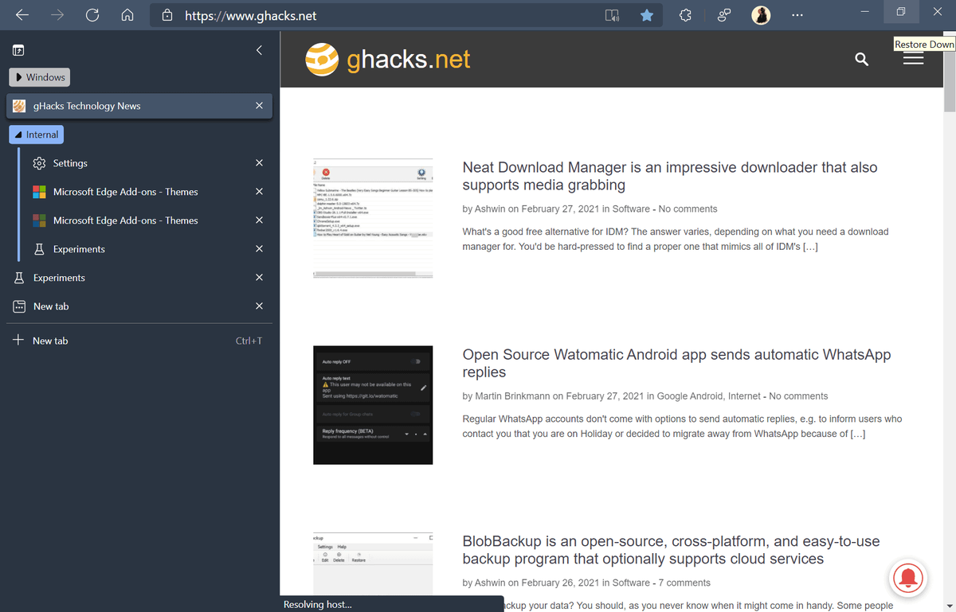Open the Google Android category link
This screenshot has width=956, height=612.
click(x=690, y=396)
